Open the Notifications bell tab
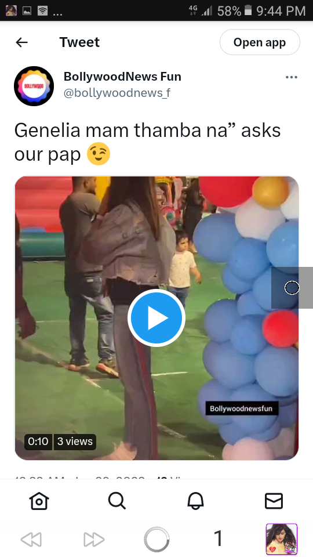Image resolution: width=313 pixels, height=557 pixels. tap(195, 501)
